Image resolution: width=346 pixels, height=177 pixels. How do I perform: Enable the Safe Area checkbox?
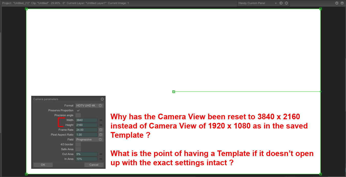[78, 149]
